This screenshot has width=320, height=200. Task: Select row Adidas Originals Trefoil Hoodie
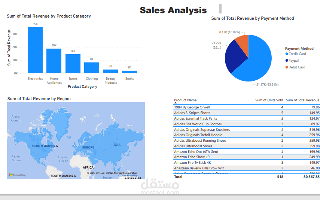click(x=246, y=135)
